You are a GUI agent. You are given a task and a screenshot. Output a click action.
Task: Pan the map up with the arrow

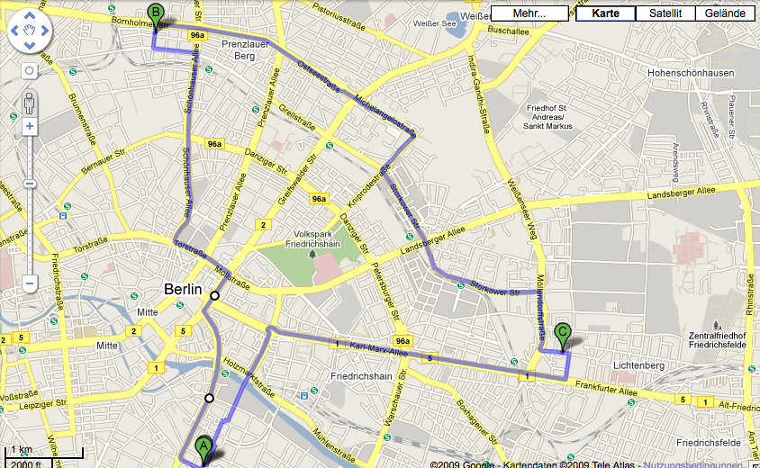[30, 16]
